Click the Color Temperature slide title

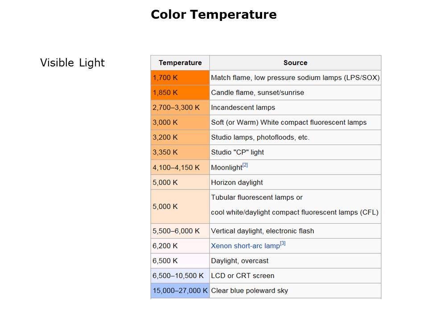(x=214, y=15)
